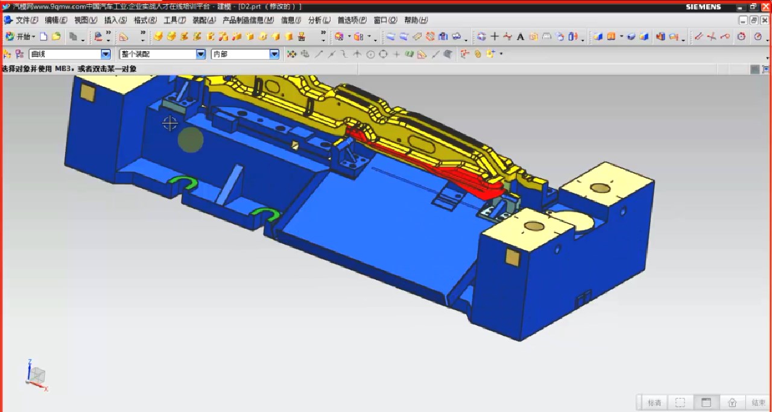This screenshot has width=772, height=412.
Task: Click the printer-like orange icon in feature toolbar
Action: [301, 37]
